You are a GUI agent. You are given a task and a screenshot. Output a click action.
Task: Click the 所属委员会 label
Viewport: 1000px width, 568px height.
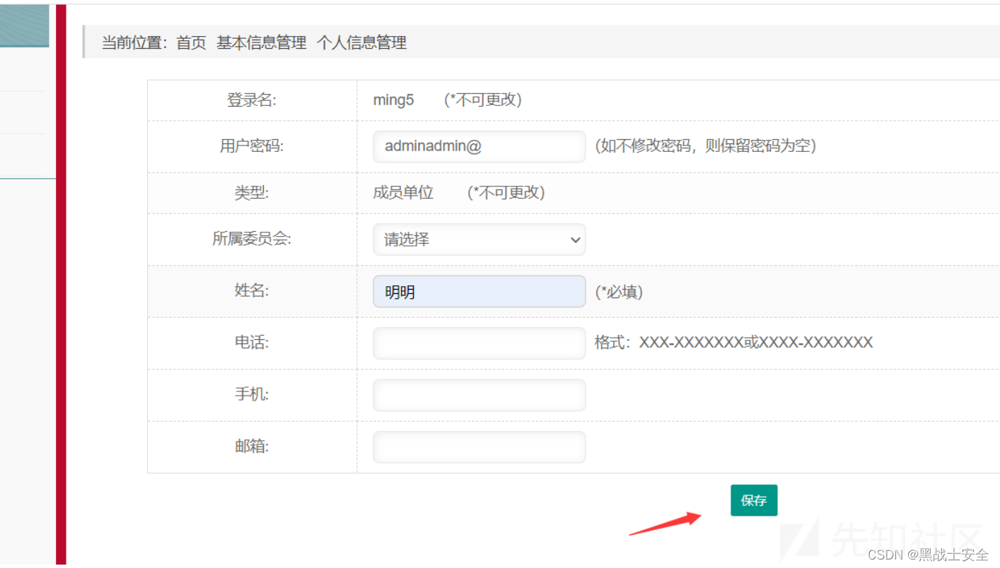(x=252, y=239)
